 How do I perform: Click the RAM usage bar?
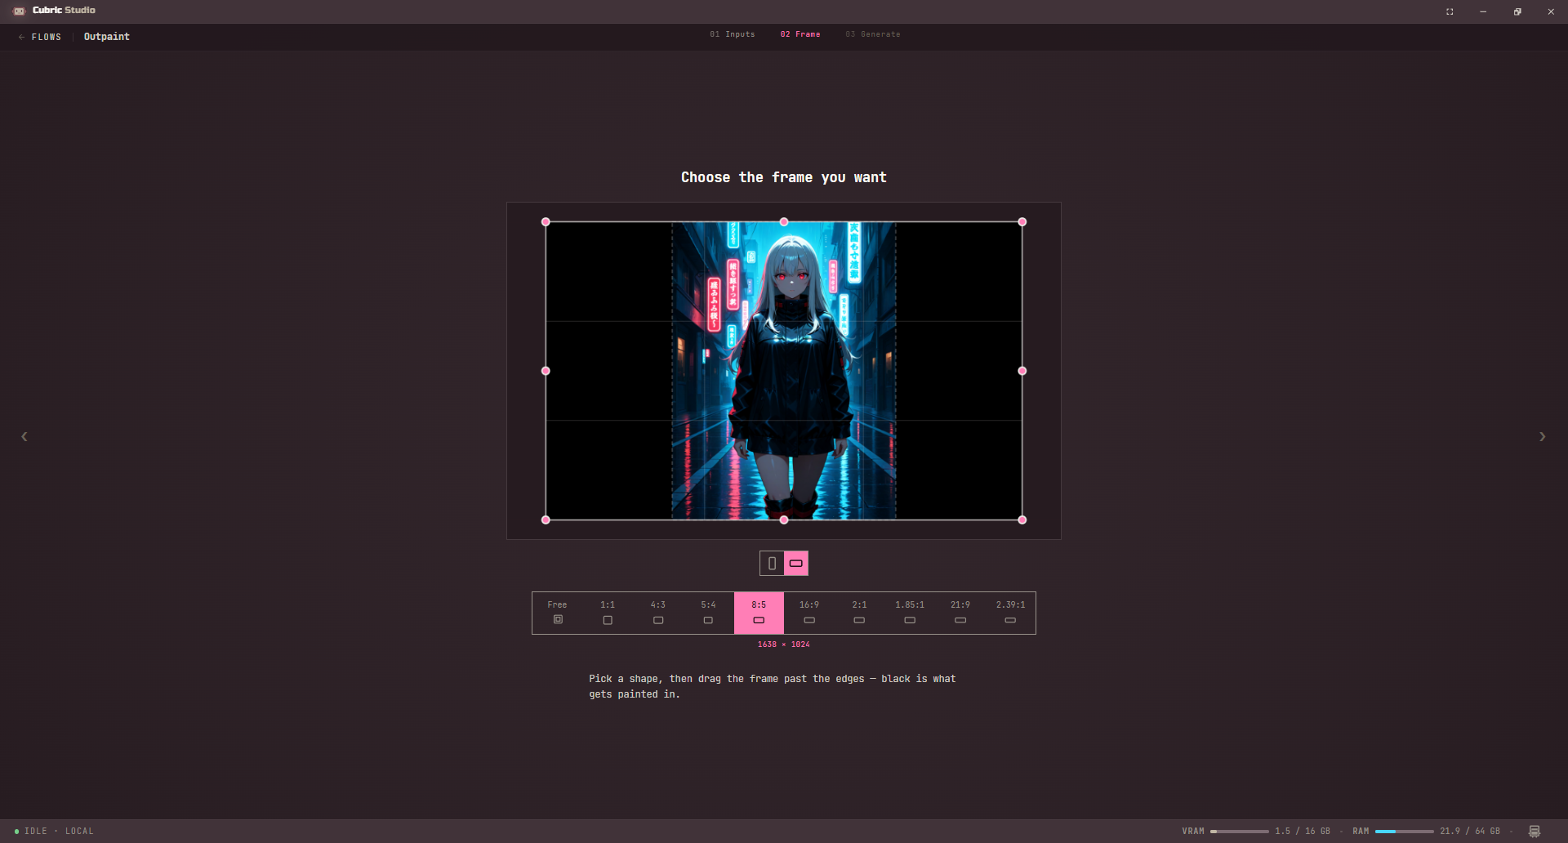(1404, 832)
